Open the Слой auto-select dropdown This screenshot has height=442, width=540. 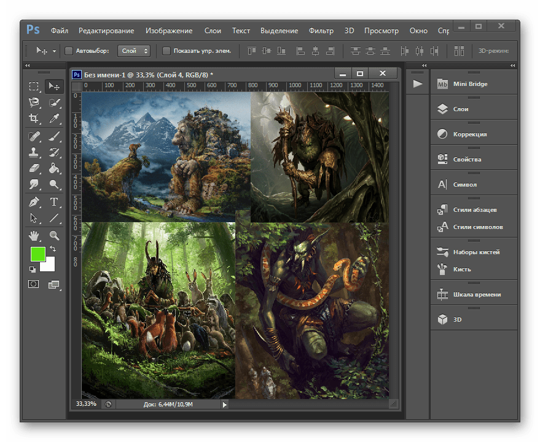tap(135, 51)
